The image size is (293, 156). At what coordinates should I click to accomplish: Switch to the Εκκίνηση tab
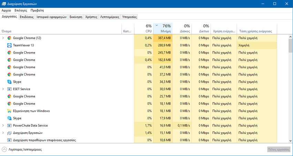coord(76,17)
